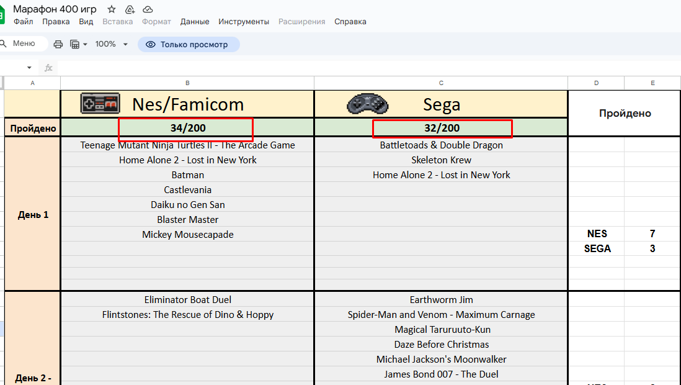This screenshot has width=681, height=385.
Task: Select the James Bond 007 - The Duel cell
Action: (x=441, y=374)
